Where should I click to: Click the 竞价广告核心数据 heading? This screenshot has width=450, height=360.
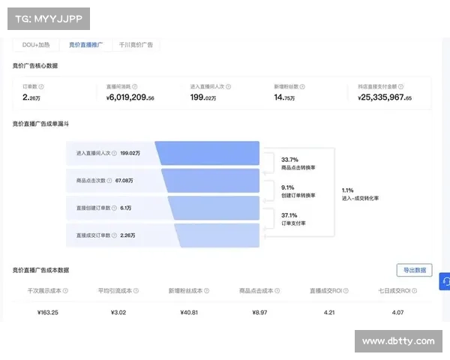click(x=35, y=66)
